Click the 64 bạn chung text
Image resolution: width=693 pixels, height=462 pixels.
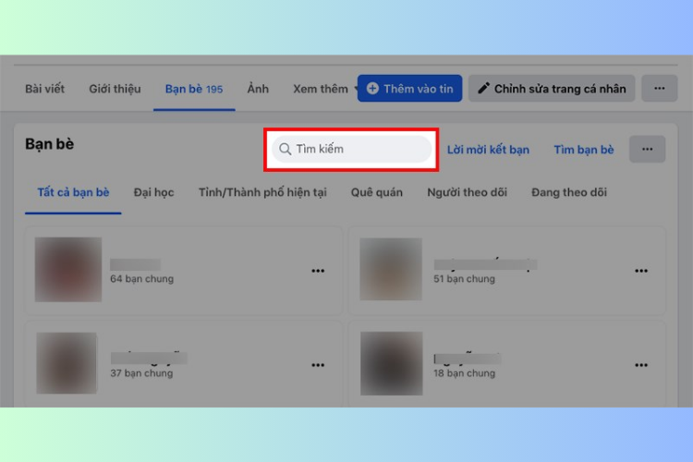142,279
